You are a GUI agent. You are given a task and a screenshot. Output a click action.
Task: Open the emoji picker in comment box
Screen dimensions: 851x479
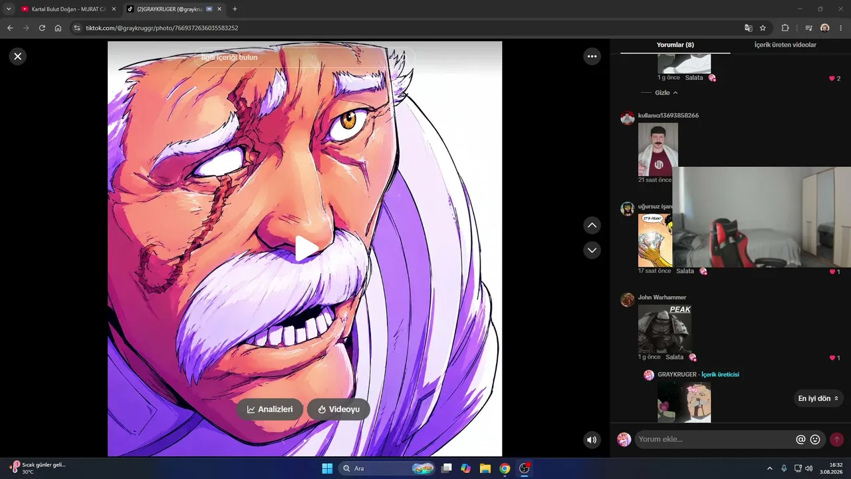815,440
